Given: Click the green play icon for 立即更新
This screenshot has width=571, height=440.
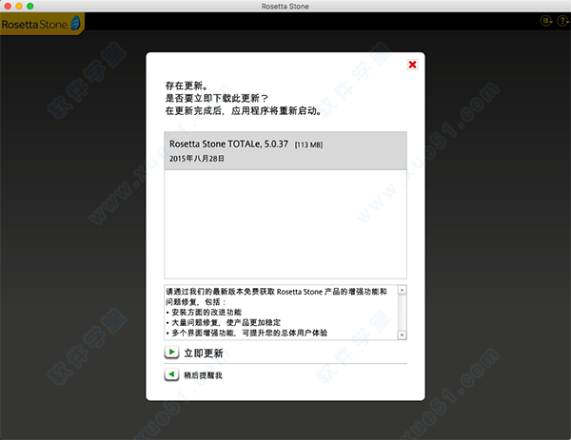Looking at the screenshot, I should (x=171, y=352).
